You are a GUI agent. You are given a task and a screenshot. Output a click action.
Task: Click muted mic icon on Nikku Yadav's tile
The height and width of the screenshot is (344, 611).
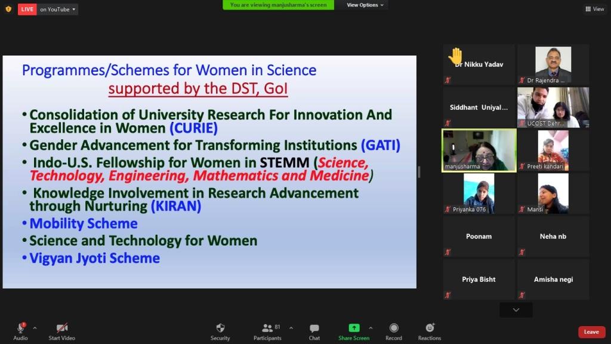448,80
